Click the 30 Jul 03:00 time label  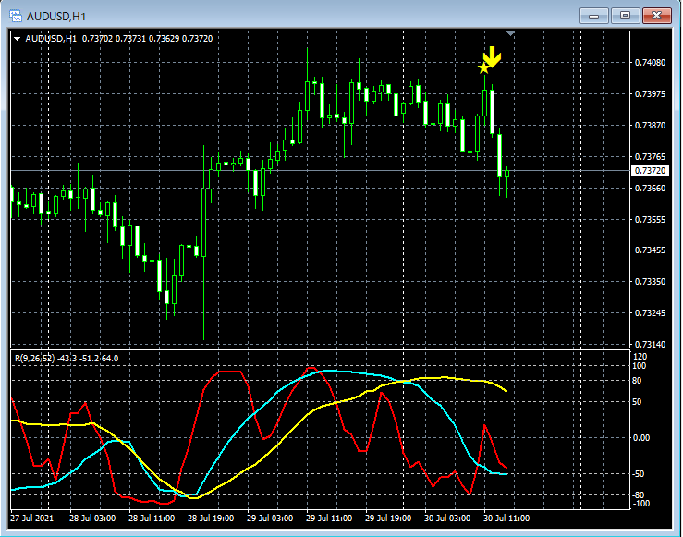[x=447, y=519]
